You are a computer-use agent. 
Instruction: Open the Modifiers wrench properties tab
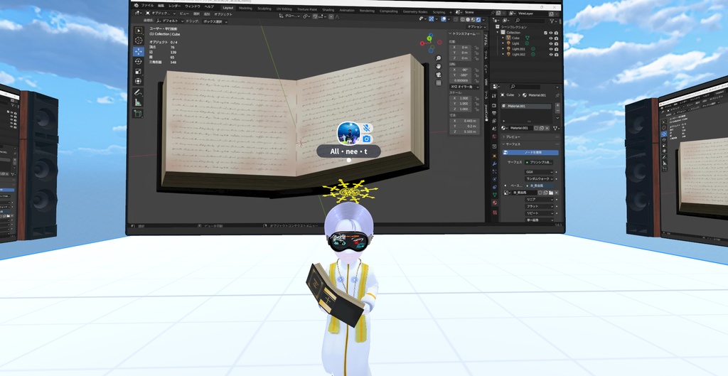pyautogui.click(x=494, y=164)
